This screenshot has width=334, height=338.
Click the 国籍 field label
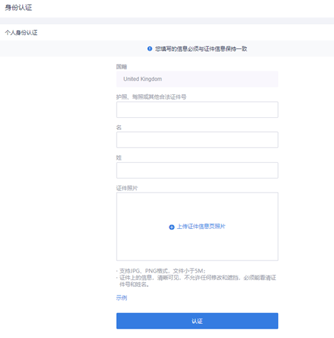tap(121, 67)
